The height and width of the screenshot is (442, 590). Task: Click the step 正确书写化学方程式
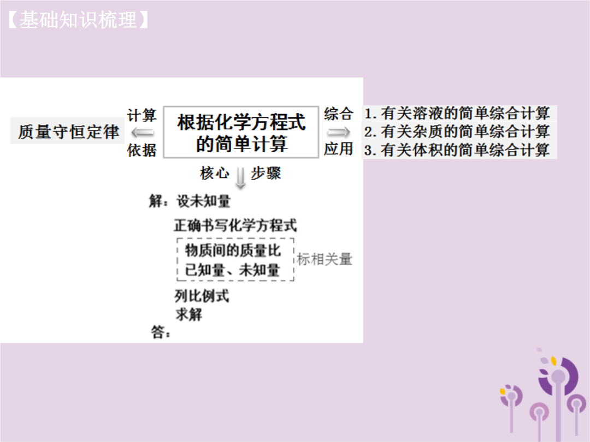tap(235, 225)
